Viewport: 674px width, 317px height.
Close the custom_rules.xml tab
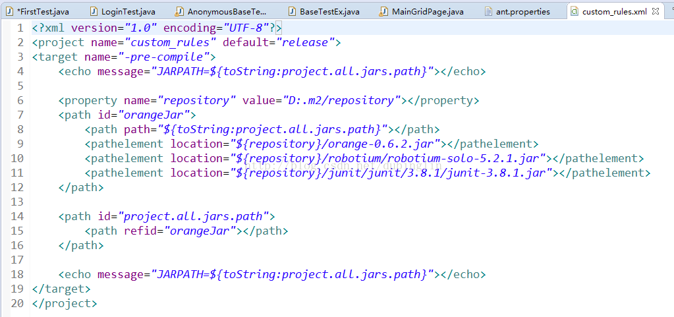(656, 12)
